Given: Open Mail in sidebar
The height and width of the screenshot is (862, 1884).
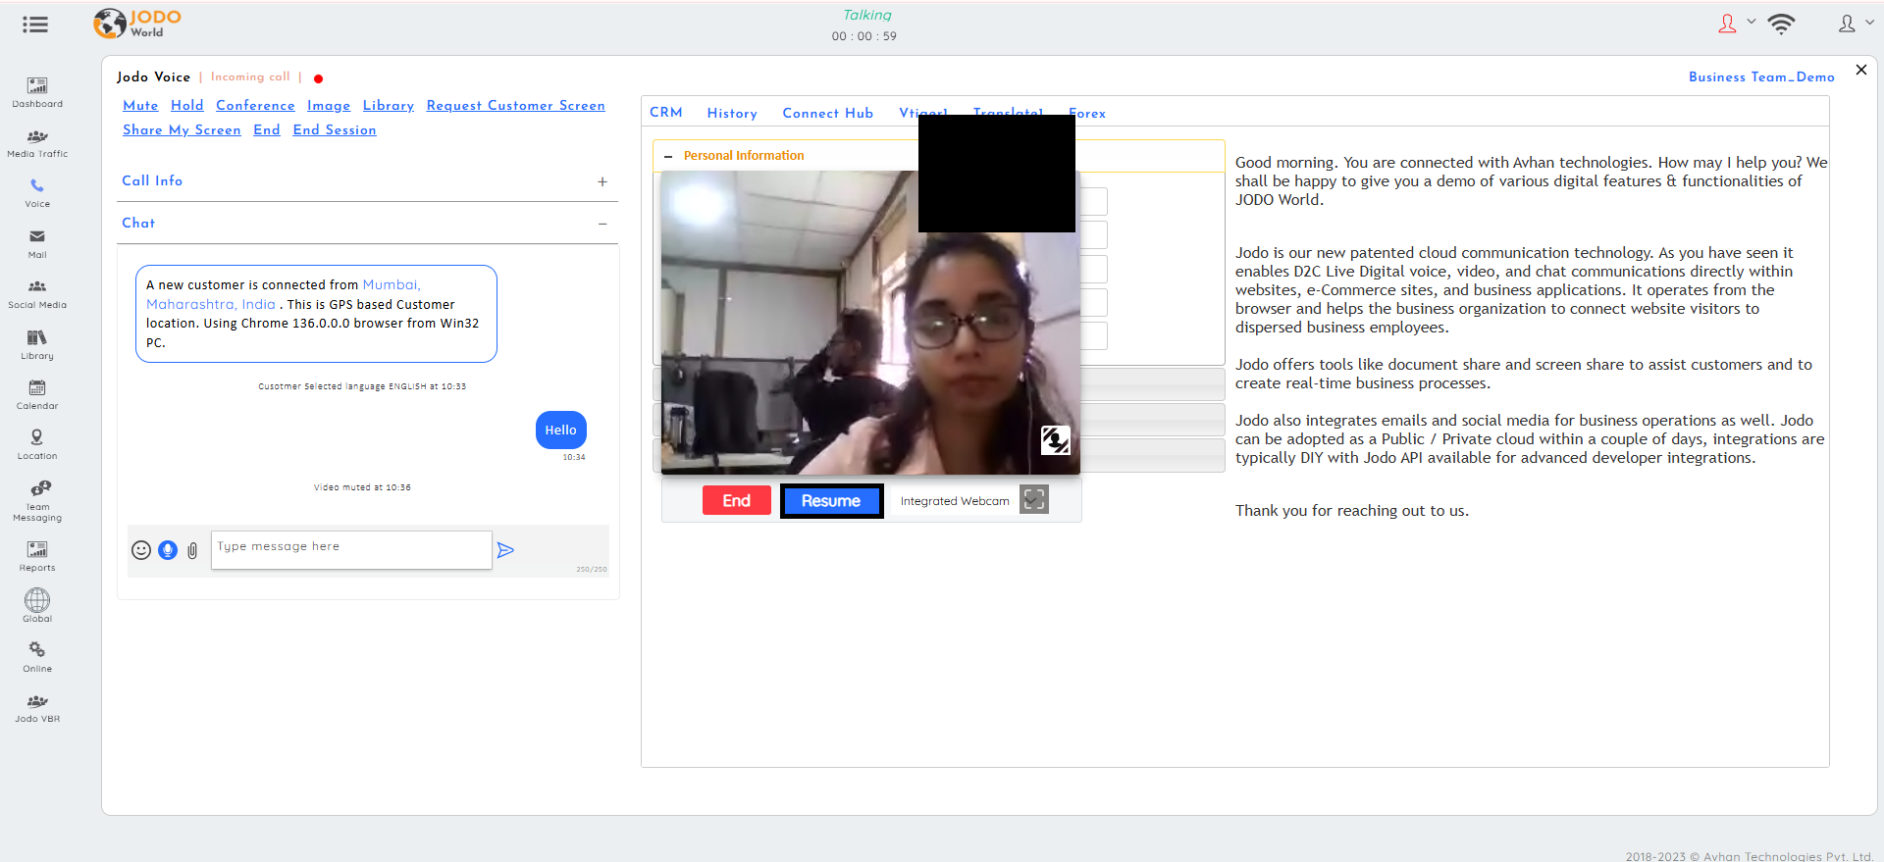Looking at the screenshot, I should click(37, 244).
